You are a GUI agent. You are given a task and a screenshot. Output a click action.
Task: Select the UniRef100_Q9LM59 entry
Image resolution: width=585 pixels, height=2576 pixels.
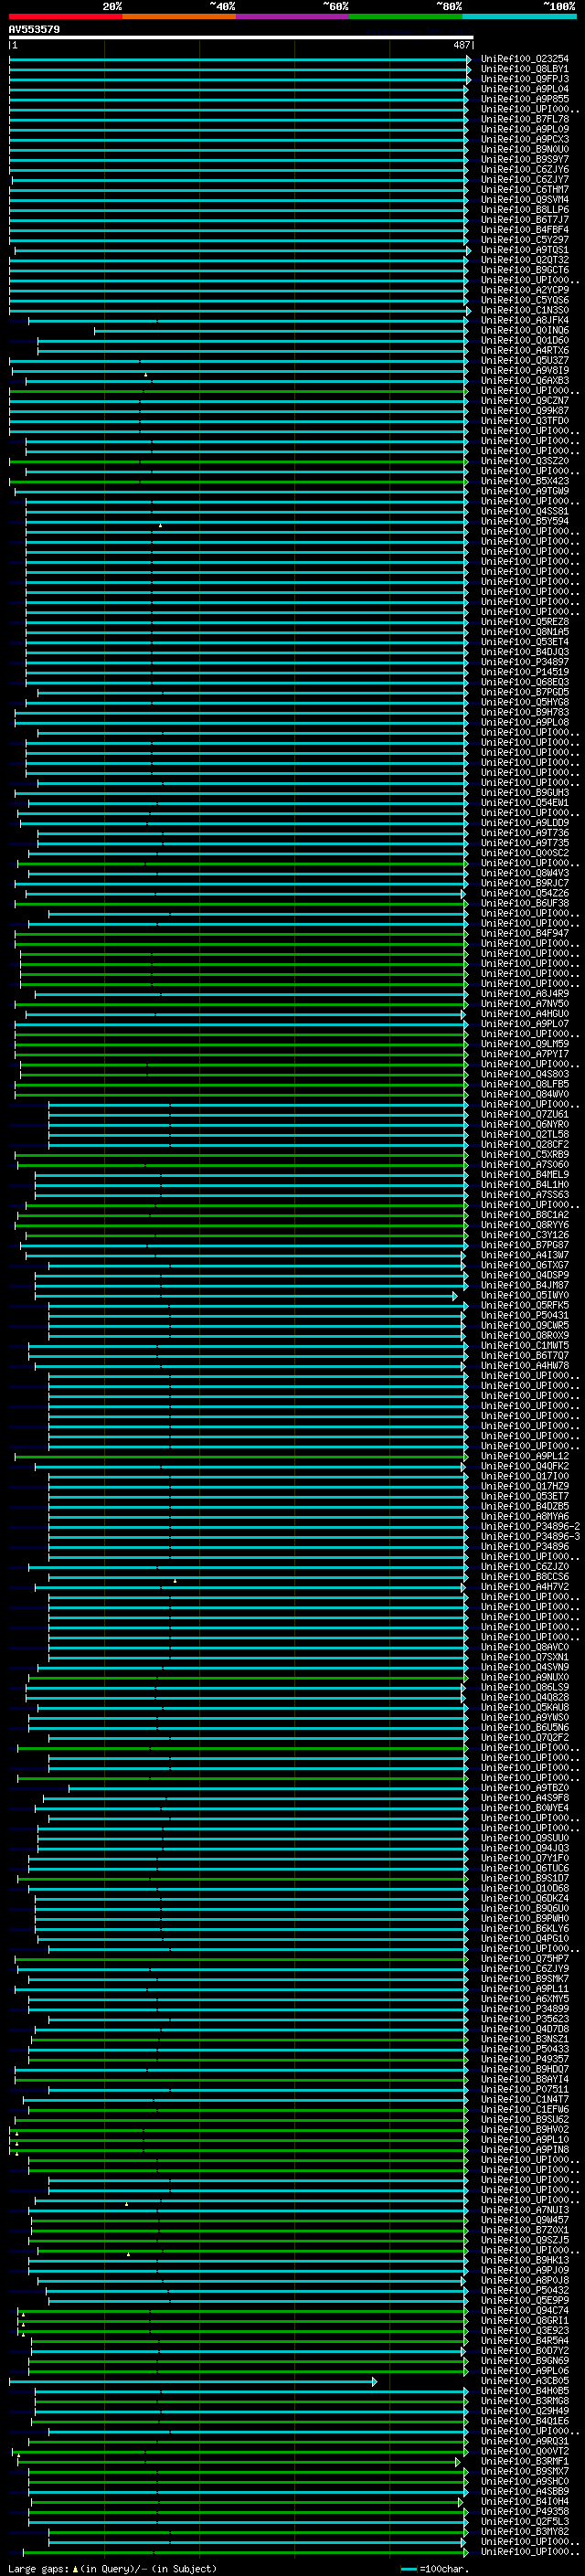coord(524,1044)
